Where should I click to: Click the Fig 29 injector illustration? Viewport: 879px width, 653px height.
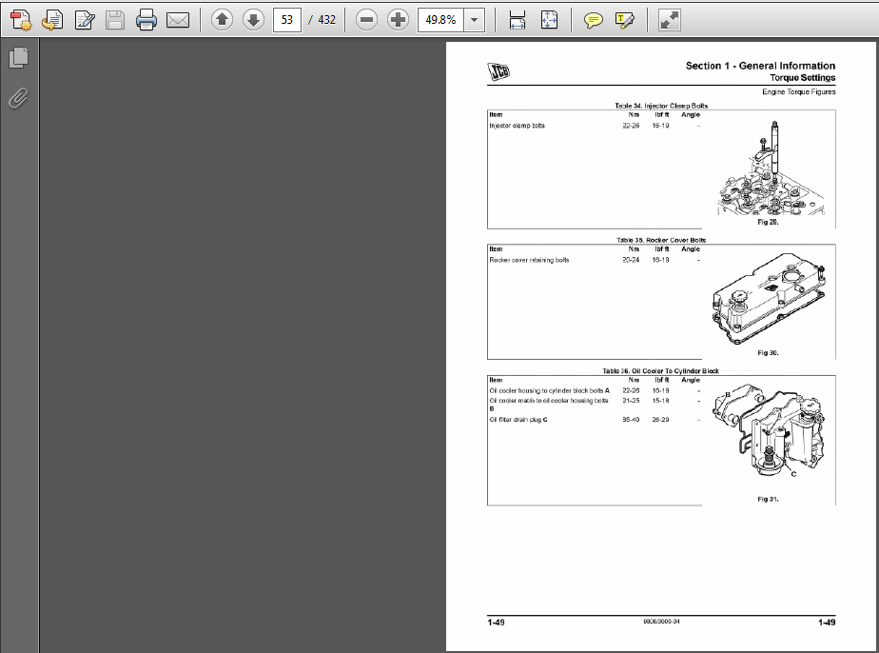click(772, 168)
